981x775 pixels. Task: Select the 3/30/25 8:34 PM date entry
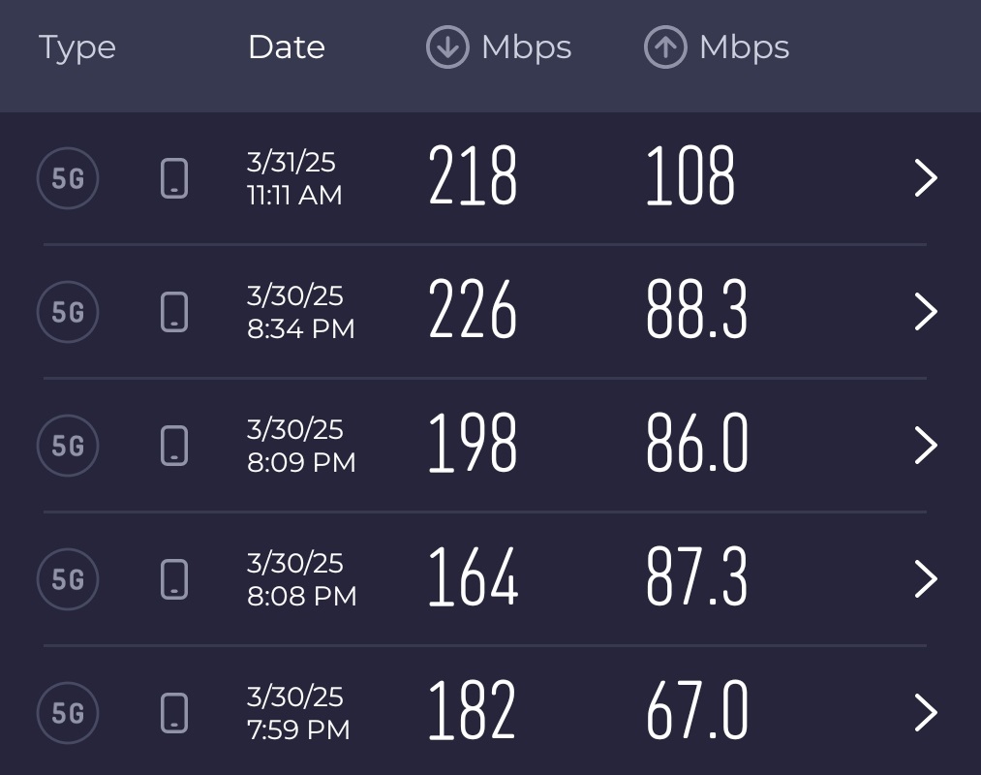[x=301, y=312]
